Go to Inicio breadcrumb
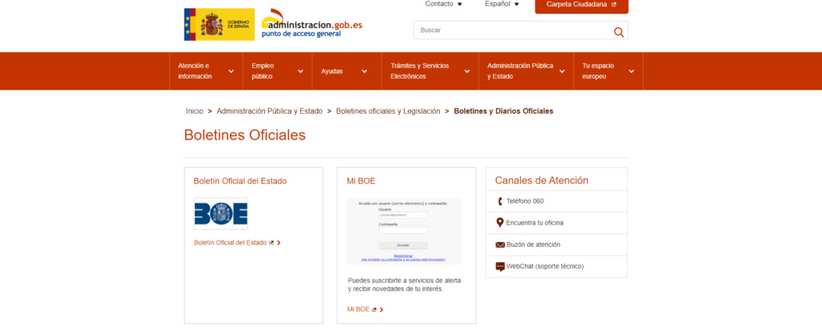822x328 pixels. coord(194,111)
